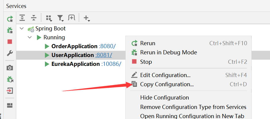Open the :8081/ link for UserApplication
270x119 pixels.
tap(104, 55)
